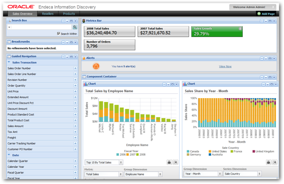Expand Unit Price plus icon
This screenshot has width=284, height=184.
pyautogui.click(x=75, y=91)
